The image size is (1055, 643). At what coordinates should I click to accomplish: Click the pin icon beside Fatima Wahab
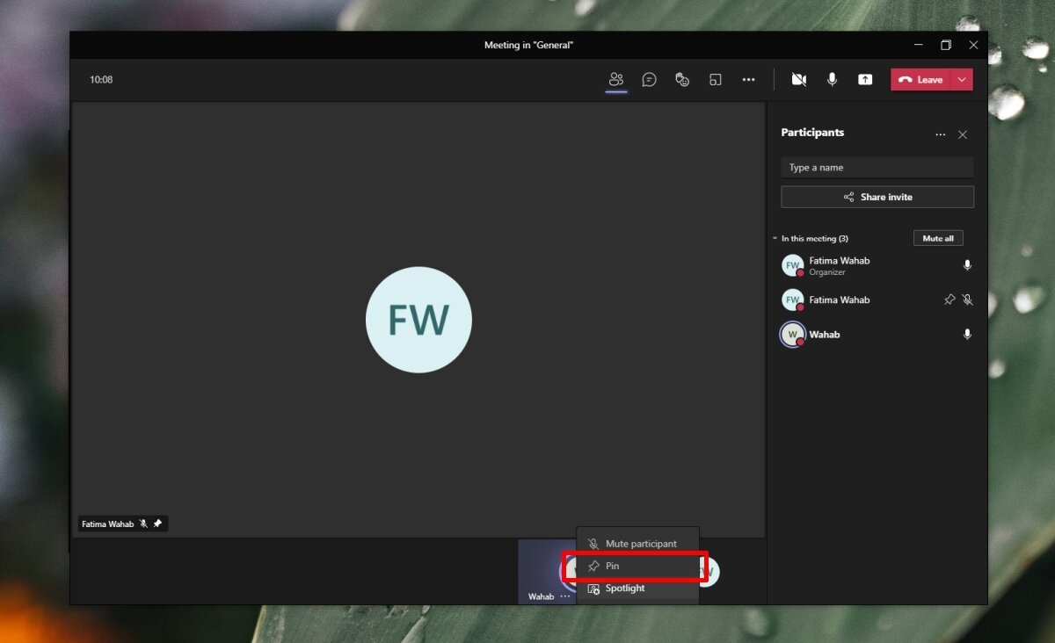pos(949,300)
